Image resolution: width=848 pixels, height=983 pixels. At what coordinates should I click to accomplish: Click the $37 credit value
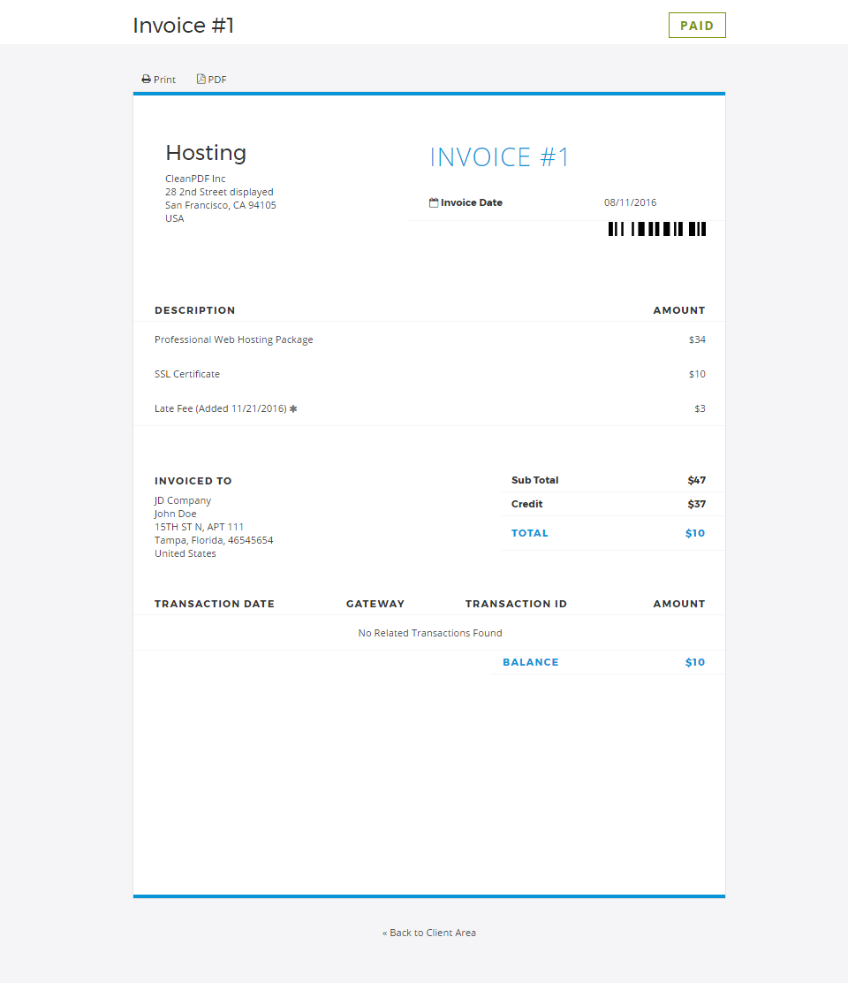click(x=696, y=504)
